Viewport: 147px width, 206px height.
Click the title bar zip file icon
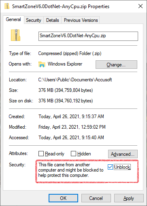coord(7,6)
